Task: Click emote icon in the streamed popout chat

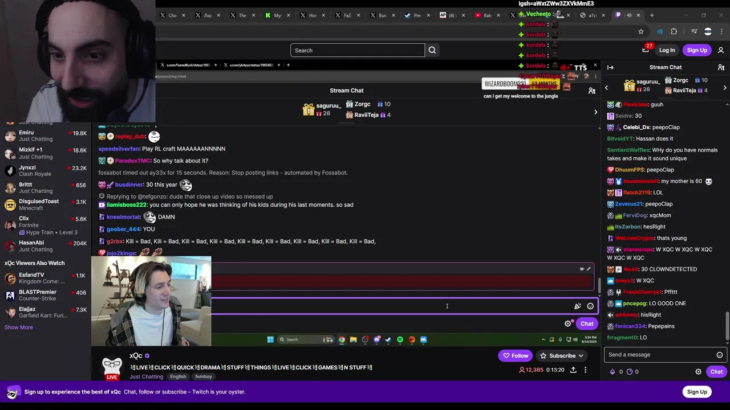Action: point(590,306)
